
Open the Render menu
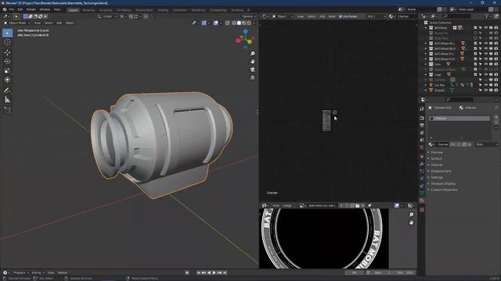[31, 9]
